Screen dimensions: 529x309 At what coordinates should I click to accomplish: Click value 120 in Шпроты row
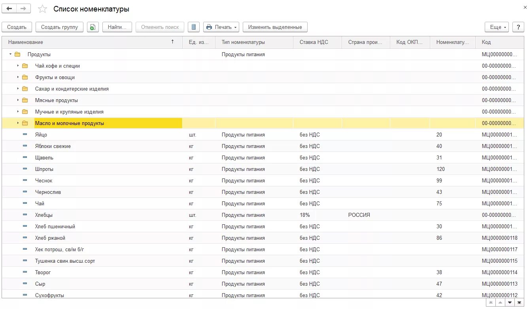coord(453,169)
